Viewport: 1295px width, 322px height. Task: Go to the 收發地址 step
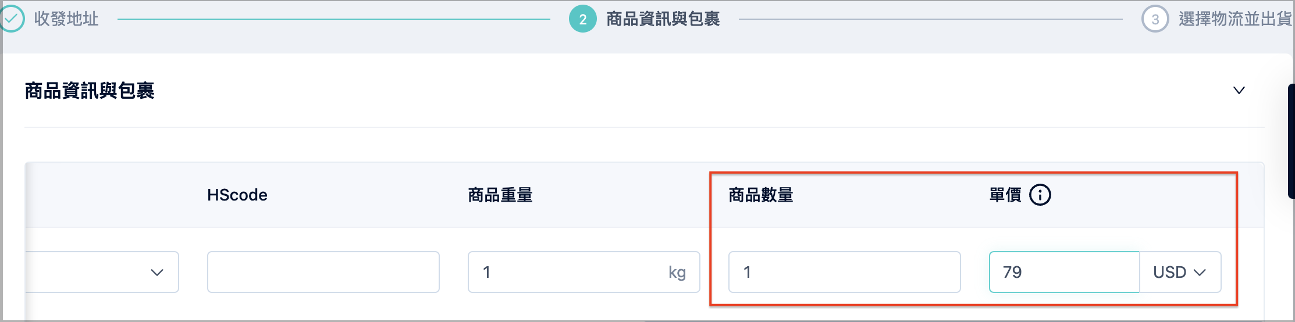[66, 19]
